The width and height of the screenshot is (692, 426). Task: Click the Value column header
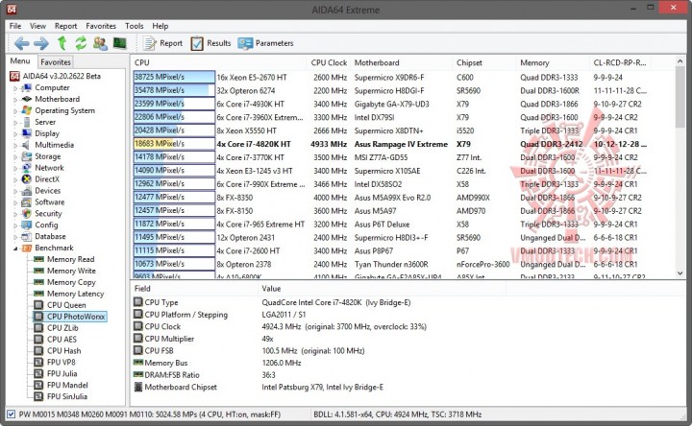[x=382, y=289]
